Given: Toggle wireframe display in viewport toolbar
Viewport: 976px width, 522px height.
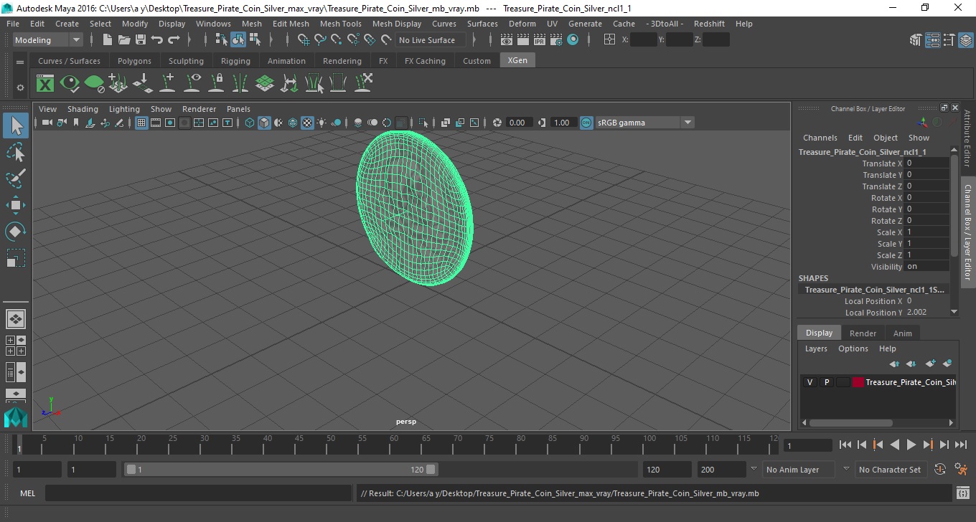Looking at the screenshot, I should tap(250, 123).
